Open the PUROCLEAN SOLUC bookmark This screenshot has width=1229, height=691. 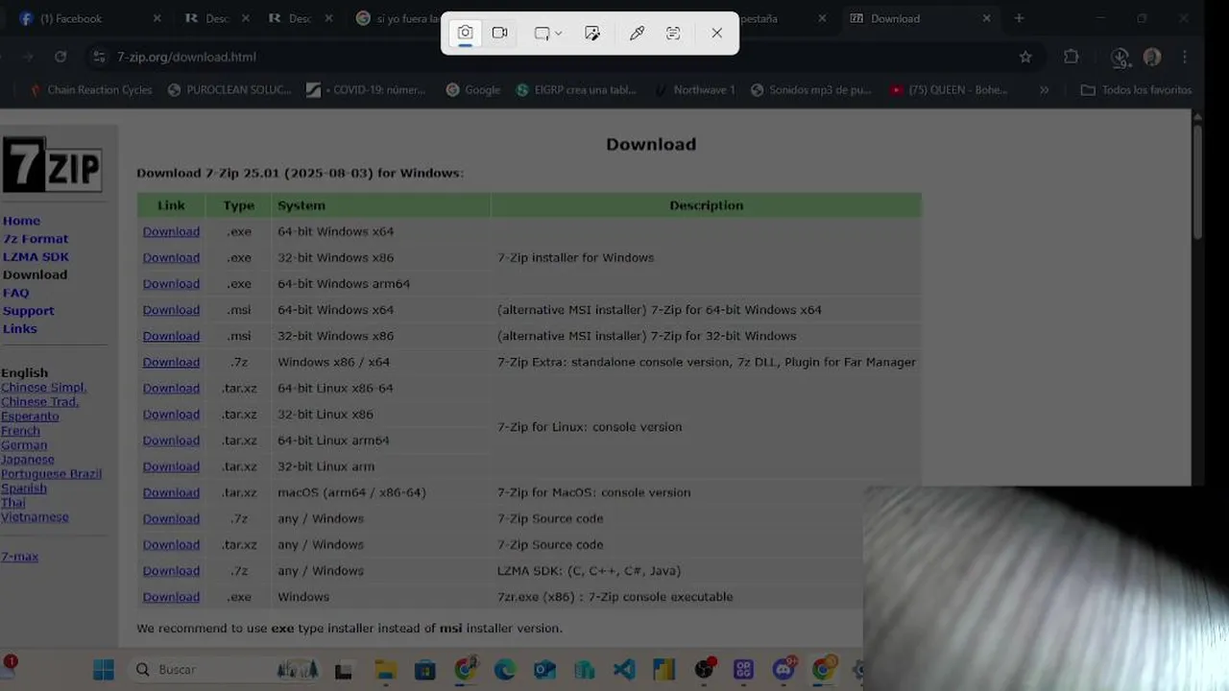(229, 90)
